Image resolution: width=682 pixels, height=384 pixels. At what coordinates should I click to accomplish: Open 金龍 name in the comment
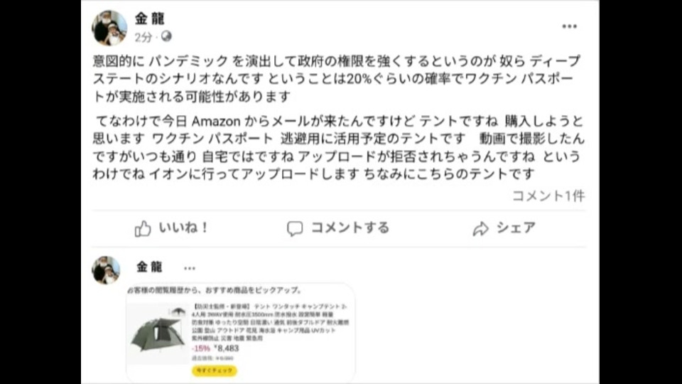click(149, 267)
